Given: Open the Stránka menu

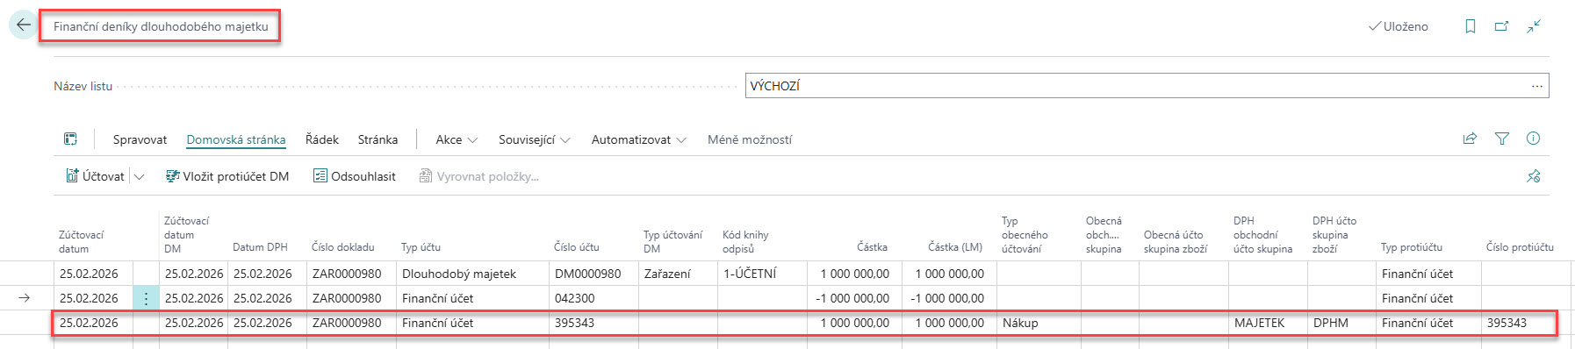Looking at the screenshot, I should tap(378, 139).
